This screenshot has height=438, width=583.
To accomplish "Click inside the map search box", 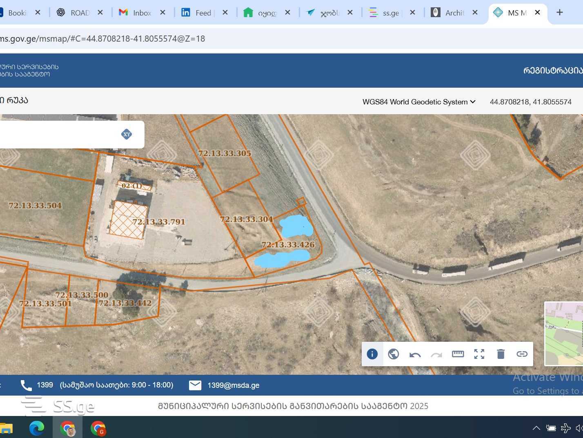I will [57, 135].
